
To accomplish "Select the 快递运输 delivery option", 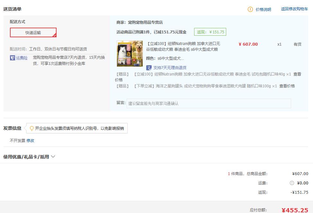I will (x=33, y=32).
